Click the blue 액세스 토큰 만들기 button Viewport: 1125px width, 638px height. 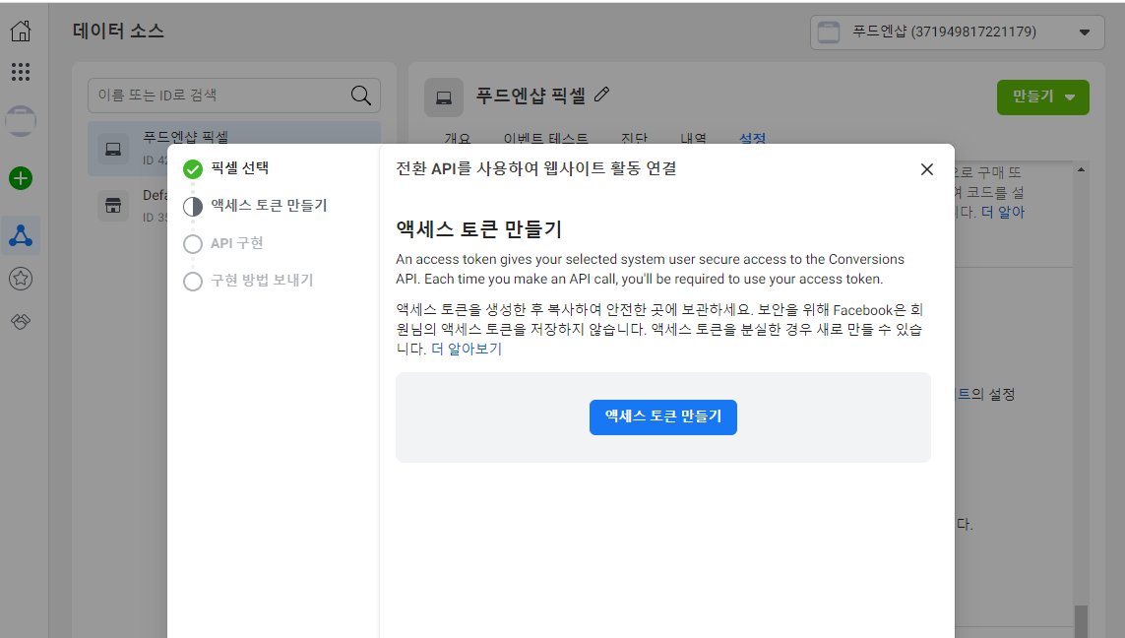[x=663, y=416]
